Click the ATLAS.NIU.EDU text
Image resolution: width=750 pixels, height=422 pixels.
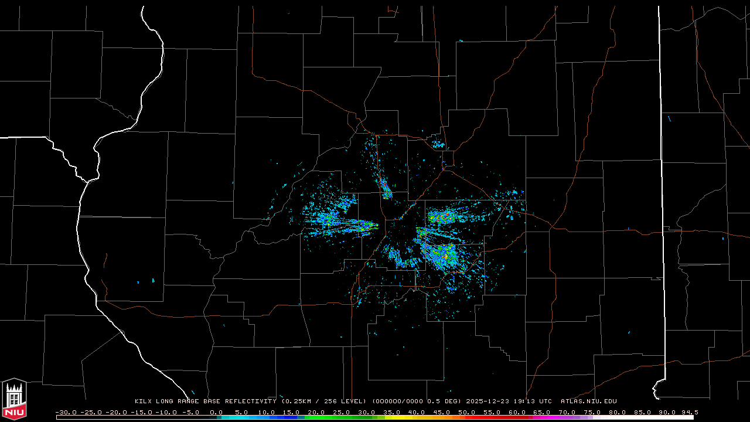tap(588, 401)
